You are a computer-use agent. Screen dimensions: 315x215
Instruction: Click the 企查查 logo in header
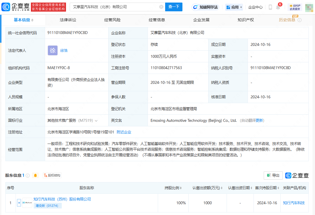click(16, 7)
